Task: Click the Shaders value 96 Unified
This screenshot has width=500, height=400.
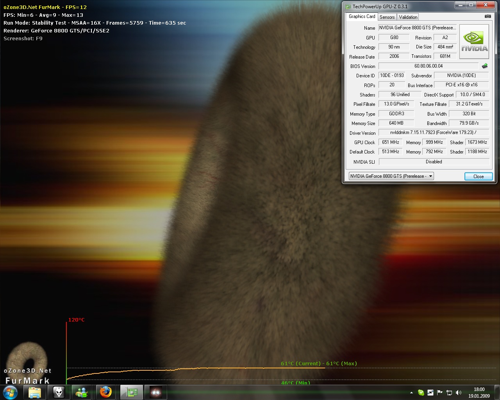Action: click(400, 95)
